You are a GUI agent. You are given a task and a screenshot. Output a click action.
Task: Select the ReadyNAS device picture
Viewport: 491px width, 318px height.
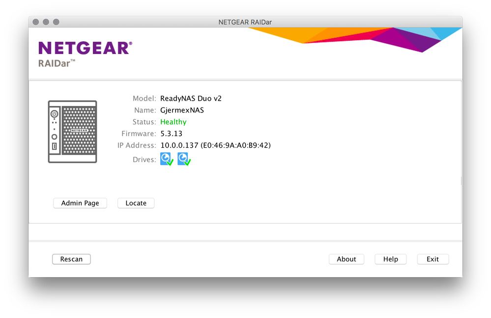[x=72, y=132]
